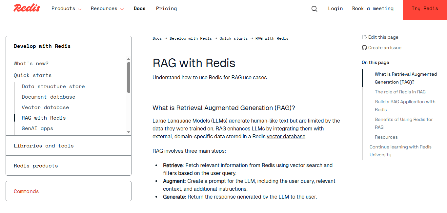447x213 pixels.
Task: Click the On this page label
Action: 375,62
